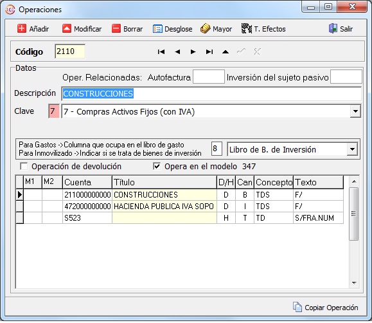Go to next record arrow
The width and height of the screenshot is (372, 323).
pos(193,51)
